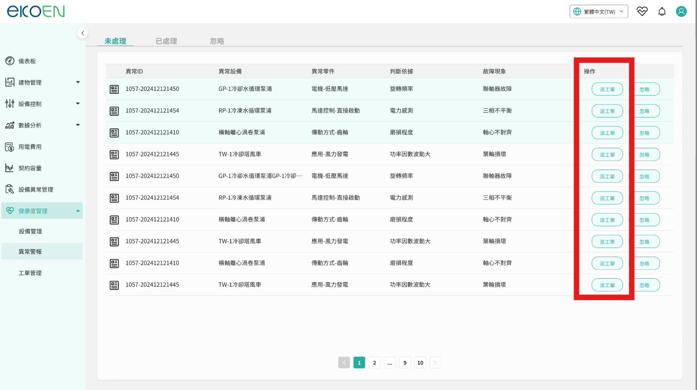
Task: Select the 契約容量 chart icon
Action: pyautogui.click(x=10, y=168)
